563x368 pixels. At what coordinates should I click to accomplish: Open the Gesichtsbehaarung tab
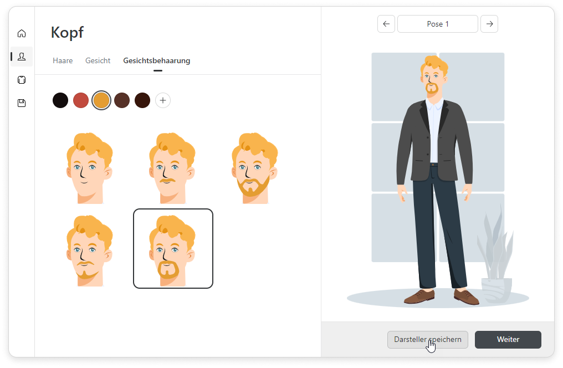pos(156,60)
